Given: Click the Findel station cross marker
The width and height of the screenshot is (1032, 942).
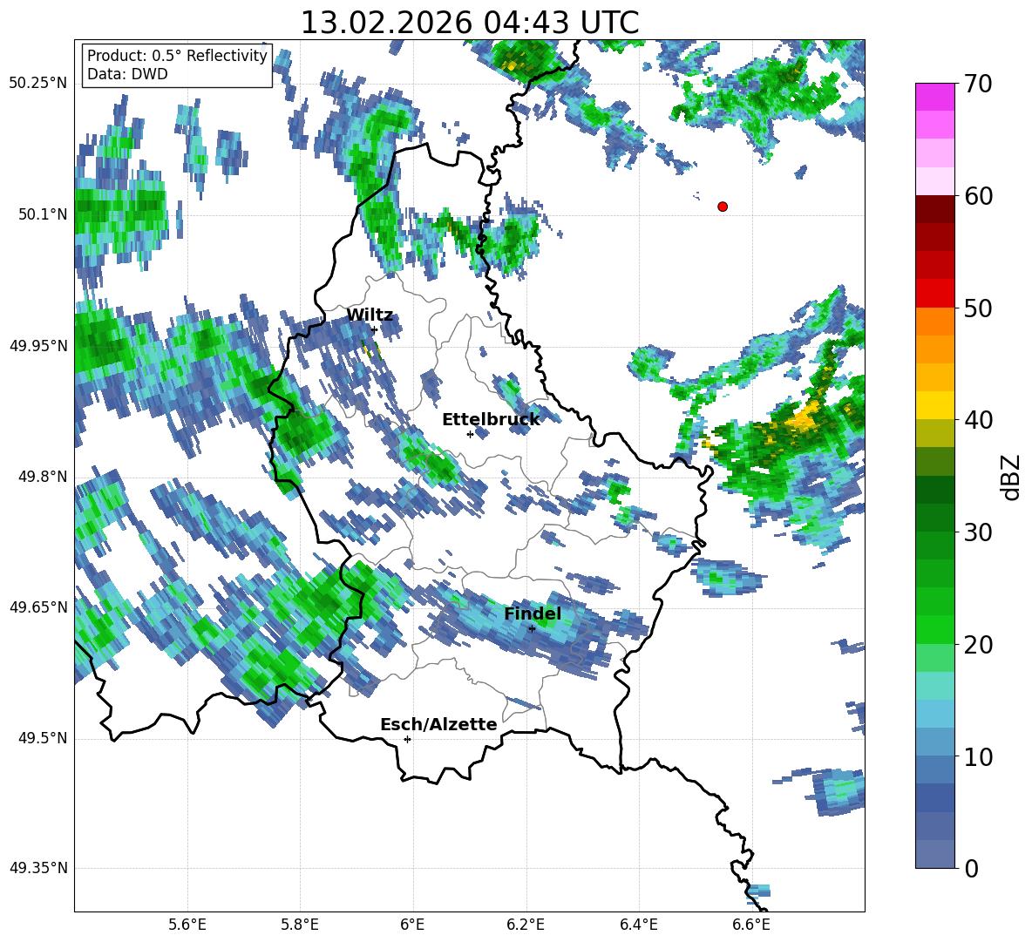Looking at the screenshot, I should coord(532,628).
